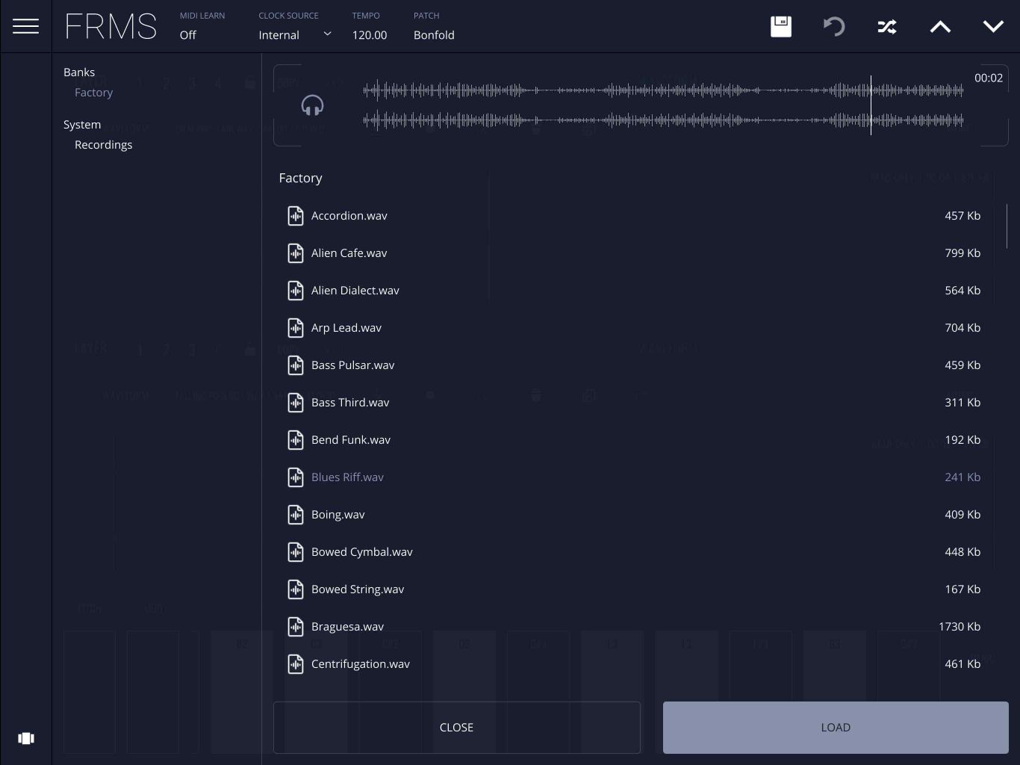The image size is (1020, 765).
Task: Click the Tempo field showing 120.00
Action: point(369,34)
